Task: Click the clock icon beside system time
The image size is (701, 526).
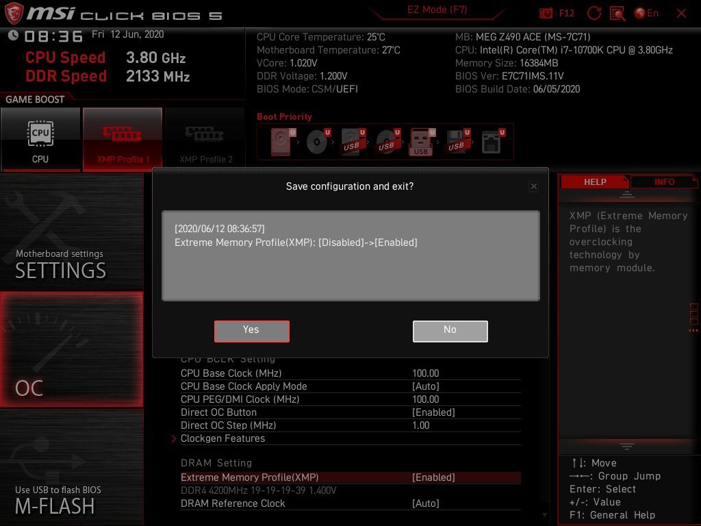Action: point(13,35)
